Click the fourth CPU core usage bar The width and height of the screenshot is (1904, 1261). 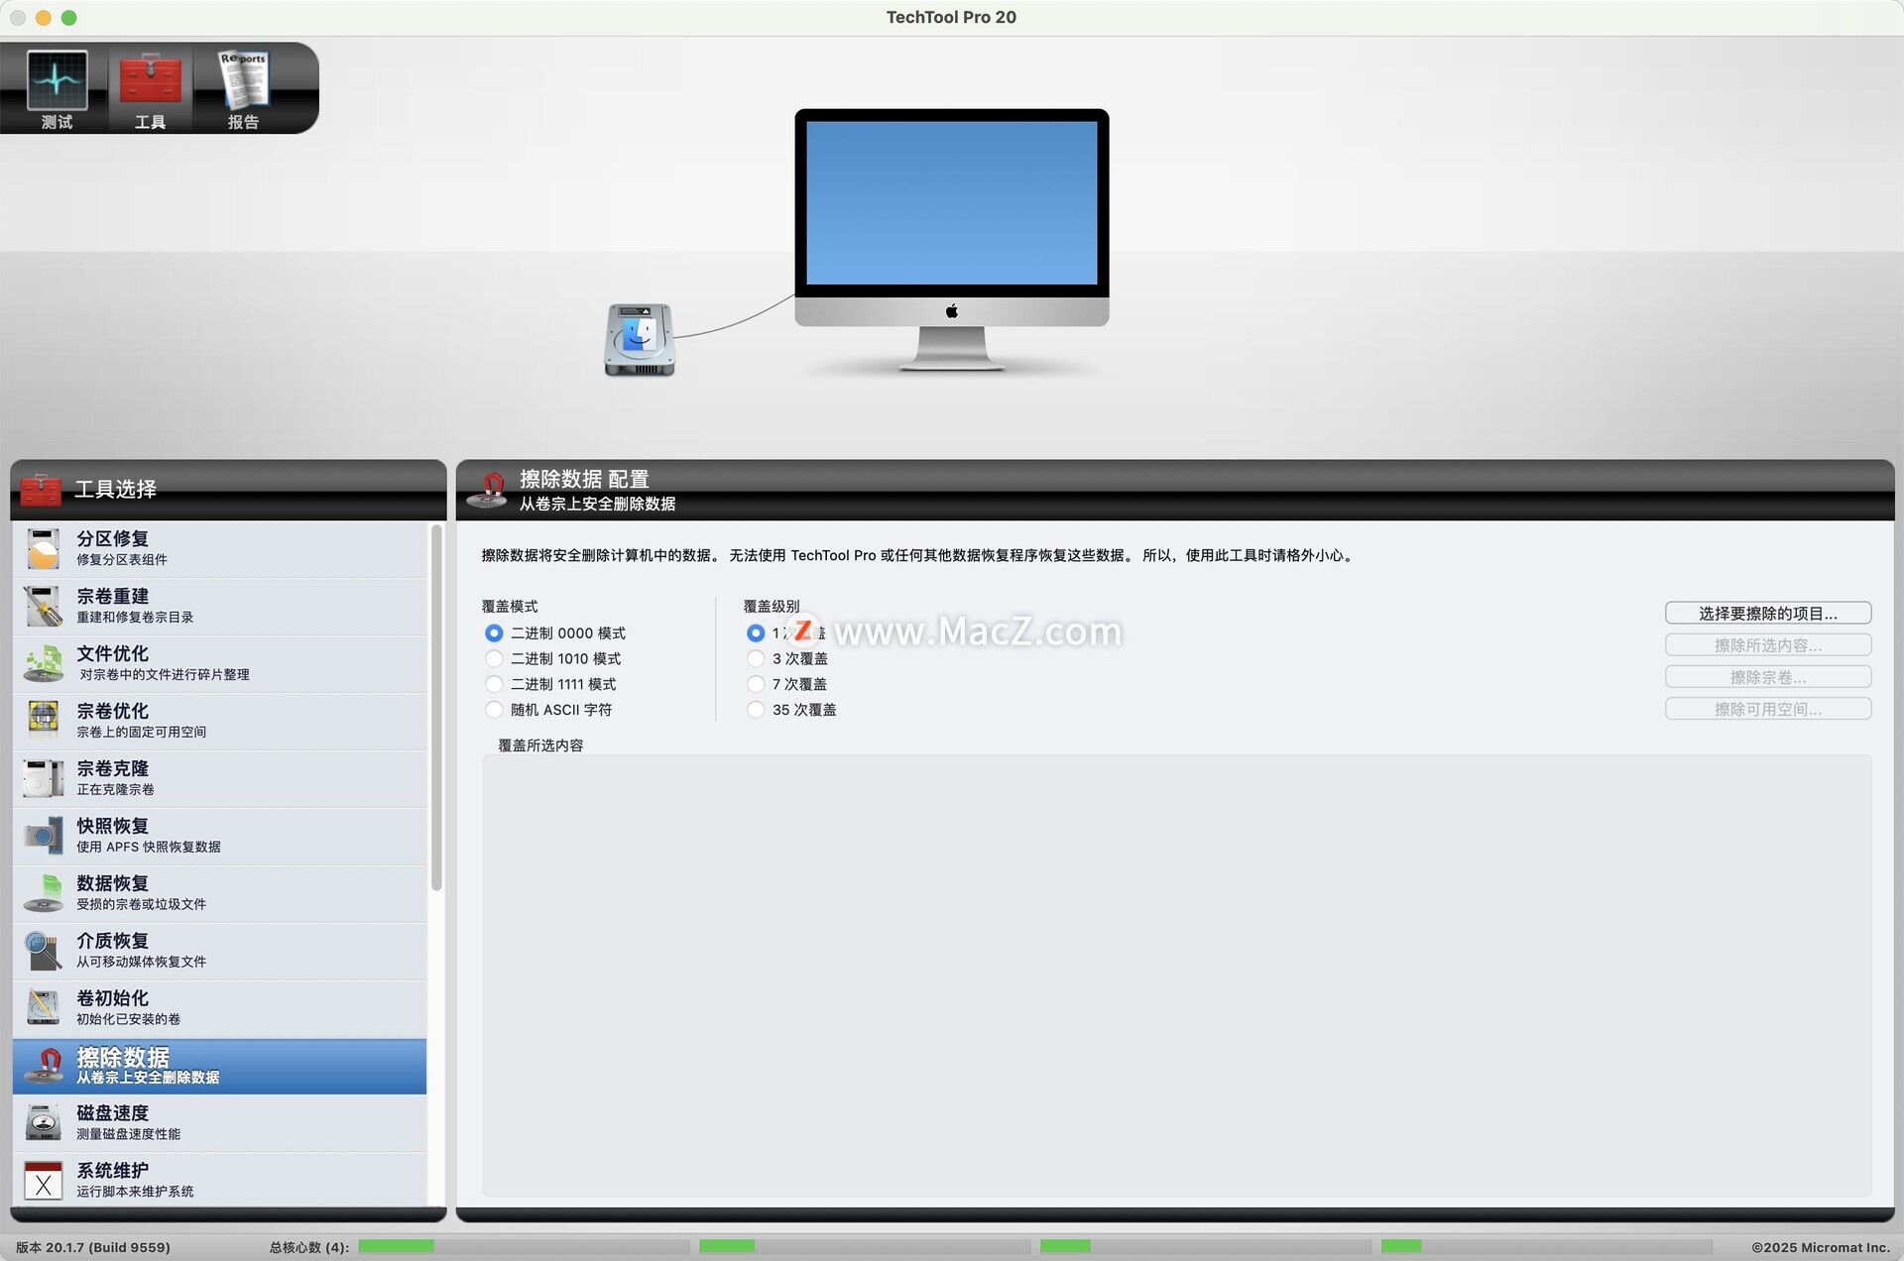click(1546, 1246)
